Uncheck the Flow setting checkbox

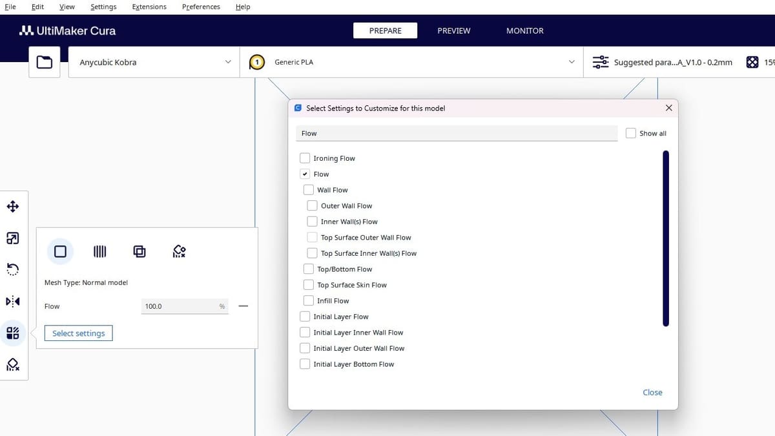pos(305,174)
